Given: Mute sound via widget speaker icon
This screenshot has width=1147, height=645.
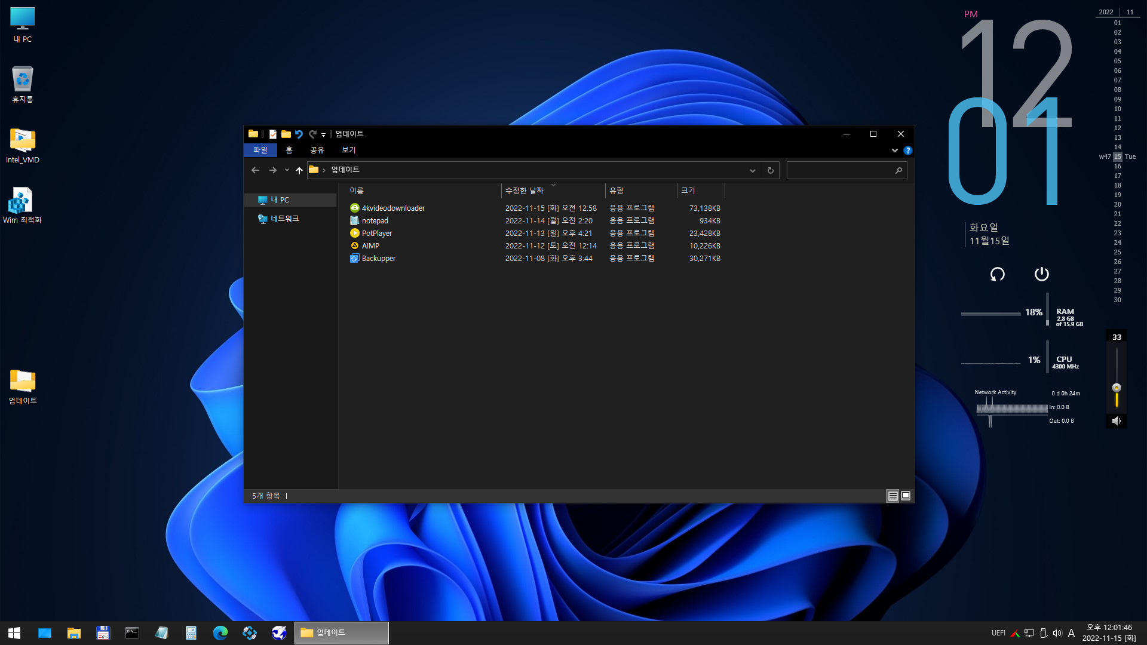Looking at the screenshot, I should pyautogui.click(x=1116, y=421).
